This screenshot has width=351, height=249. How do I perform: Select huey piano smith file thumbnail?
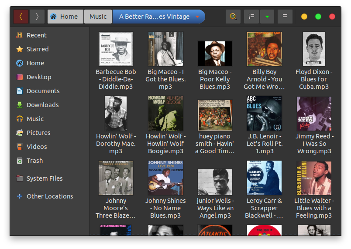tap(215, 115)
